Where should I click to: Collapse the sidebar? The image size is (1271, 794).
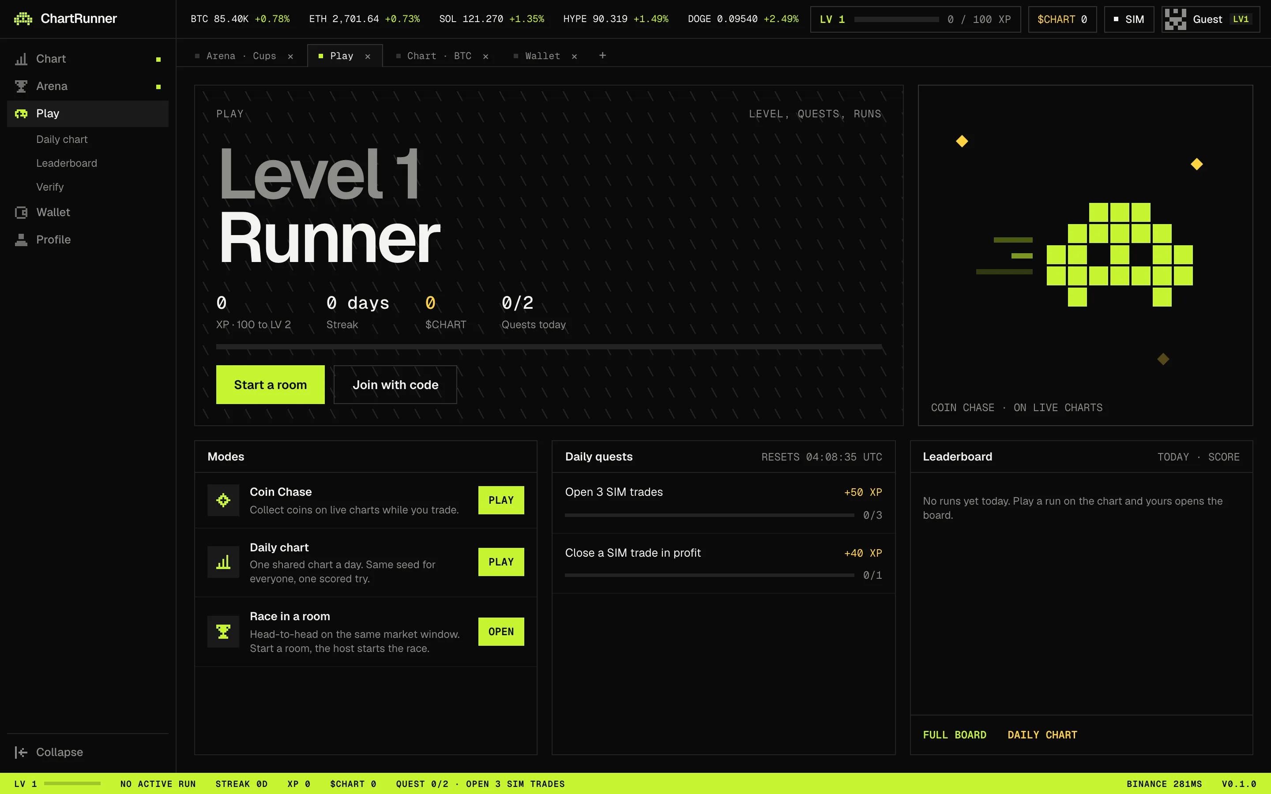[88, 752]
